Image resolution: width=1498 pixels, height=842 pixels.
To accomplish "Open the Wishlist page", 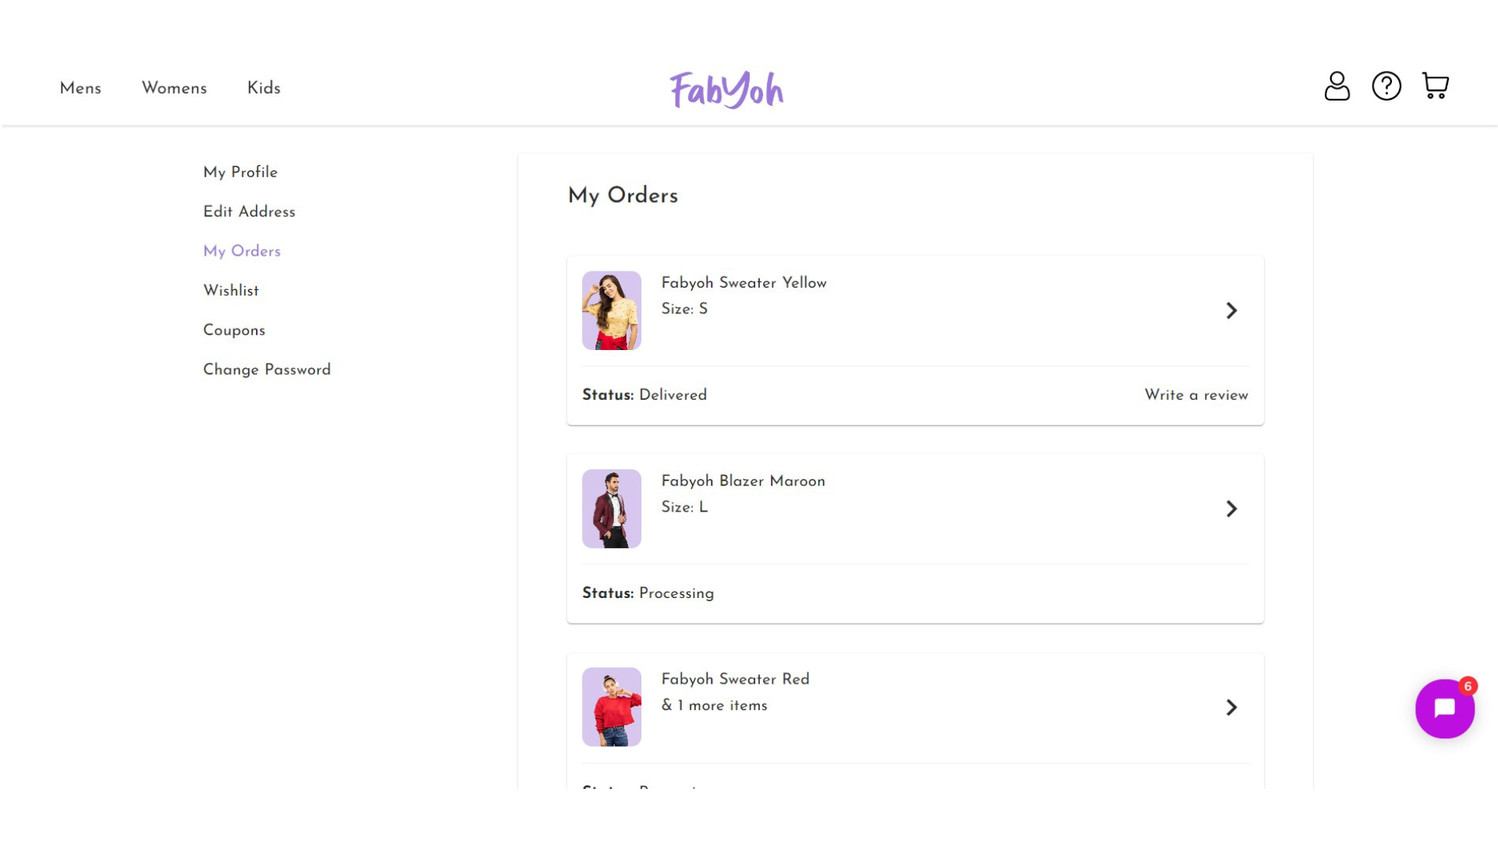I will 231,291.
